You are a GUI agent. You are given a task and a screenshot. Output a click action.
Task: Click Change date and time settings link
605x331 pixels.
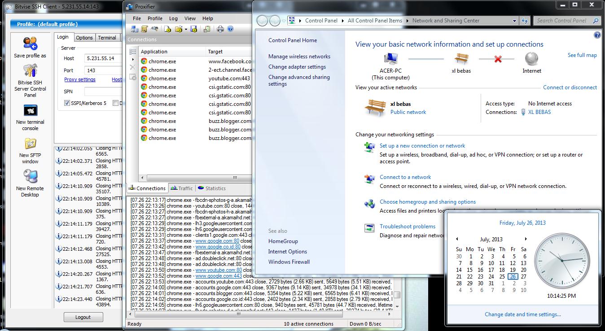tap(523, 314)
